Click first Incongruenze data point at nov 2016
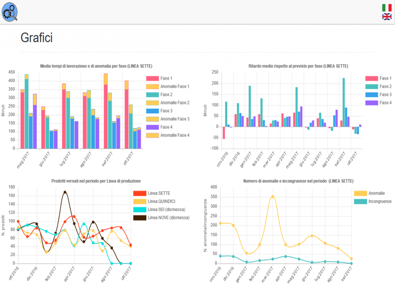 [220, 256]
